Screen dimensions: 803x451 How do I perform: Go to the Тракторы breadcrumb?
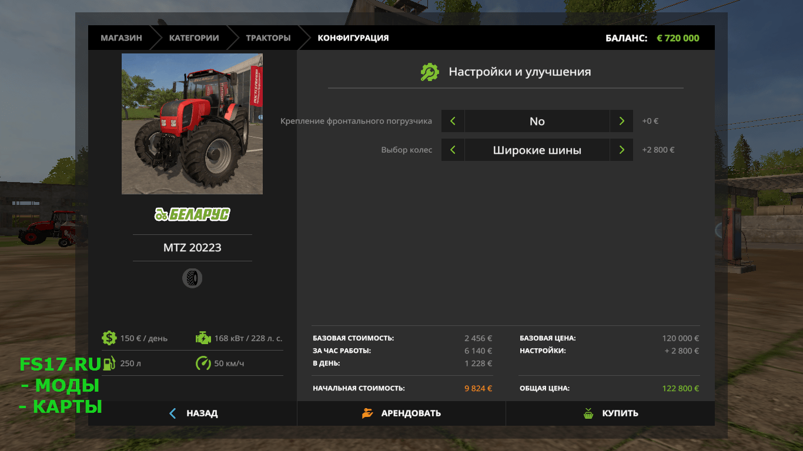click(x=268, y=38)
